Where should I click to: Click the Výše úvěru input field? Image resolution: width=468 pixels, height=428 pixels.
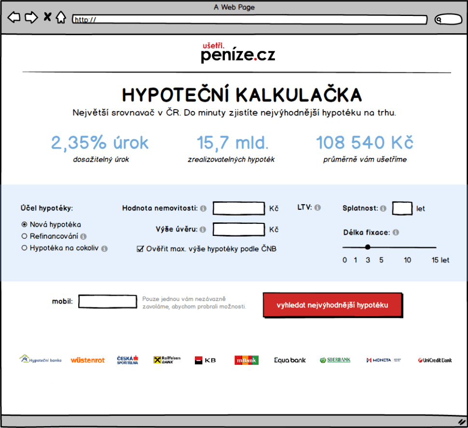coord(239,230)
